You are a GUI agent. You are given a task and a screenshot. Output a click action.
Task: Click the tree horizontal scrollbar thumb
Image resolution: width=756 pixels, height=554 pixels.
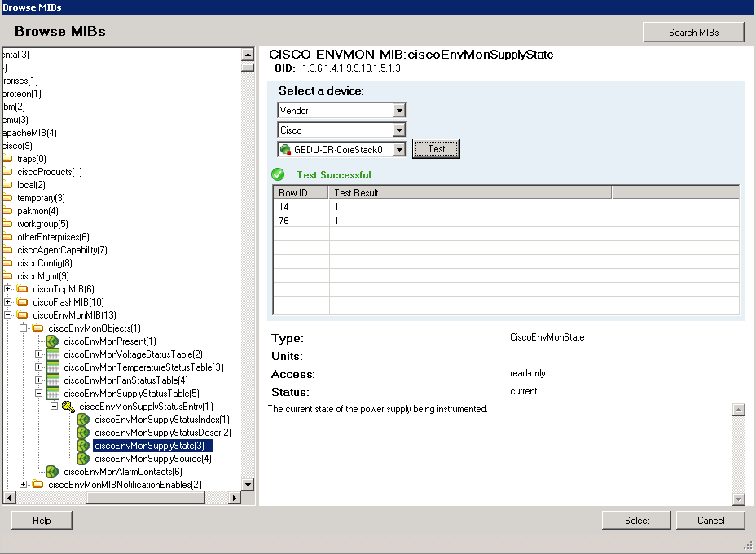coord(146,498)
